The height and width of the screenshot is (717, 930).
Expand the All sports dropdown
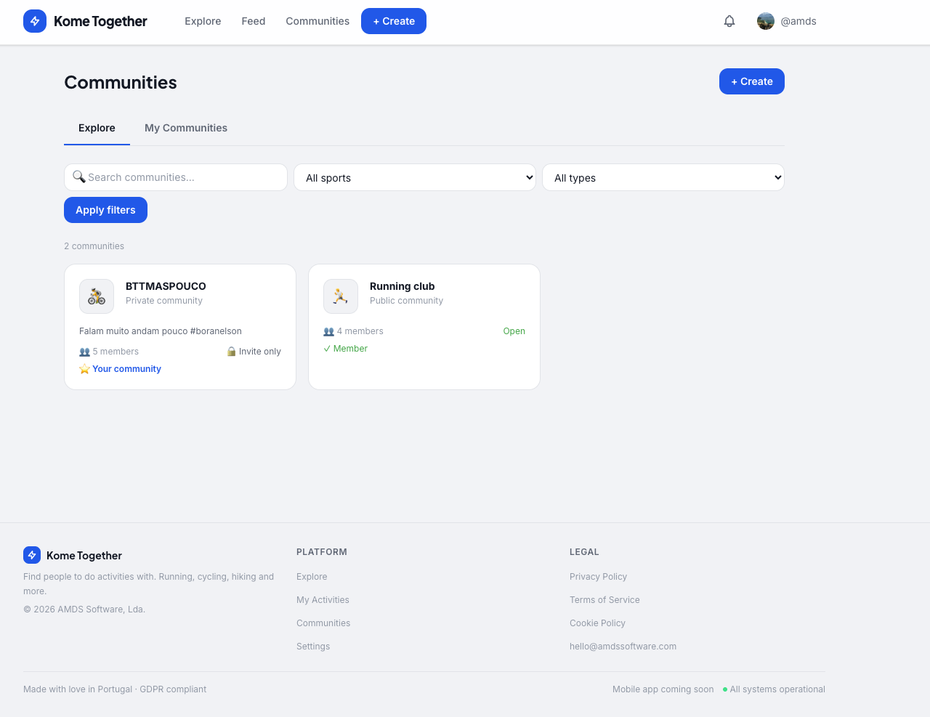point(415,177)
